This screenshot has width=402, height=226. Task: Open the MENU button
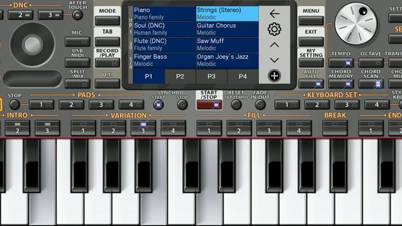click(x=311, y=21)
